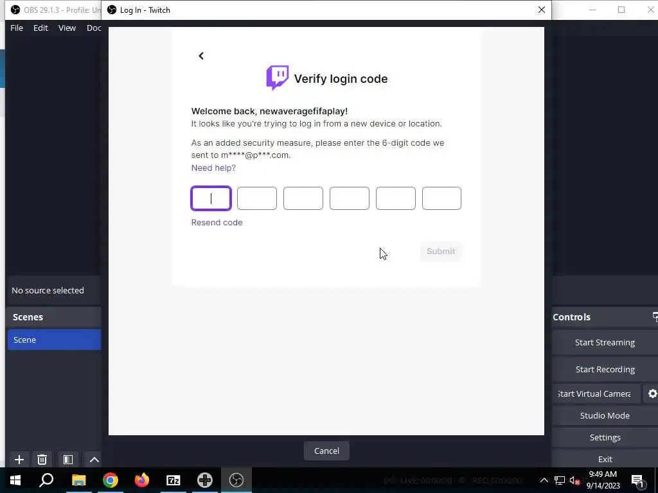Click the taskbar clock showing 9:49 AM

603,480
